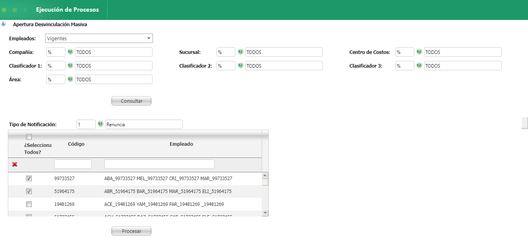Image resolution: width=528 pixels, height=245 pixels.
Task: Click the Código column filter box
Action: pos(73,164)
